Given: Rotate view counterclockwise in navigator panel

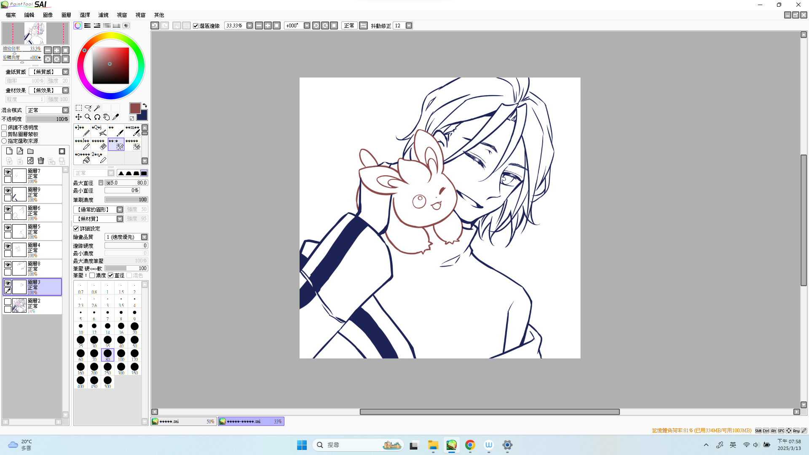Looking at the screenshot, I should (48, 59).
